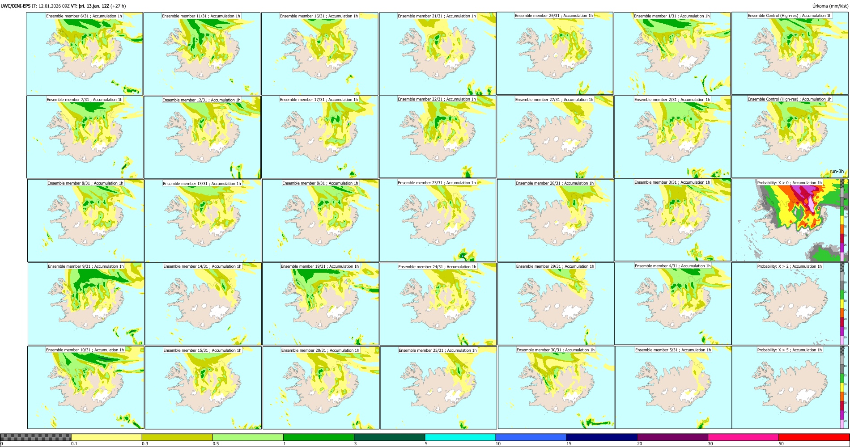The height and width of the screenshot is (447, 850).
Task: Open the Ensemble member 7/31 map
Action: click(x=85, y=137)
